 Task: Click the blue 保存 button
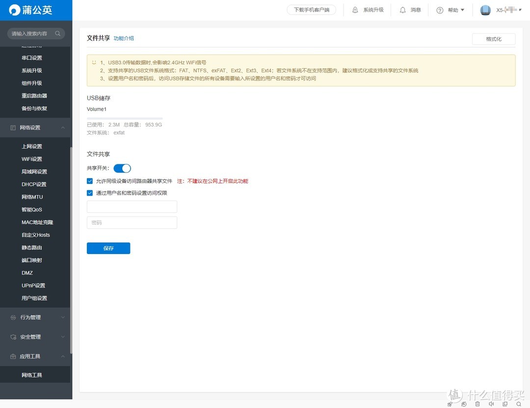click(x=108, y=248)
